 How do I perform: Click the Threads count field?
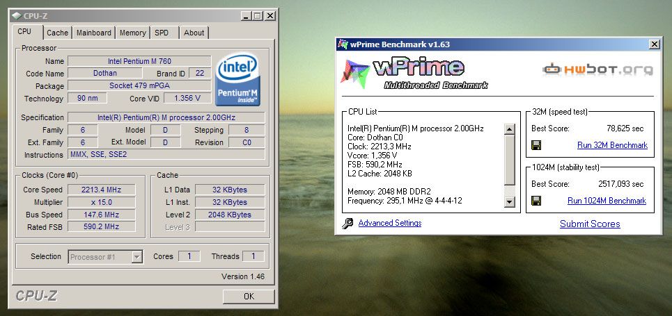253,256
